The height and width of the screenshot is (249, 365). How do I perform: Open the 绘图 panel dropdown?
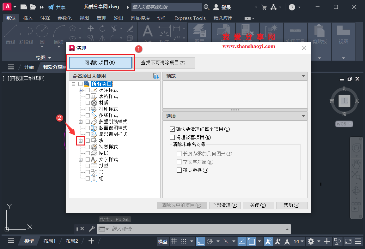tap(43, 58)
